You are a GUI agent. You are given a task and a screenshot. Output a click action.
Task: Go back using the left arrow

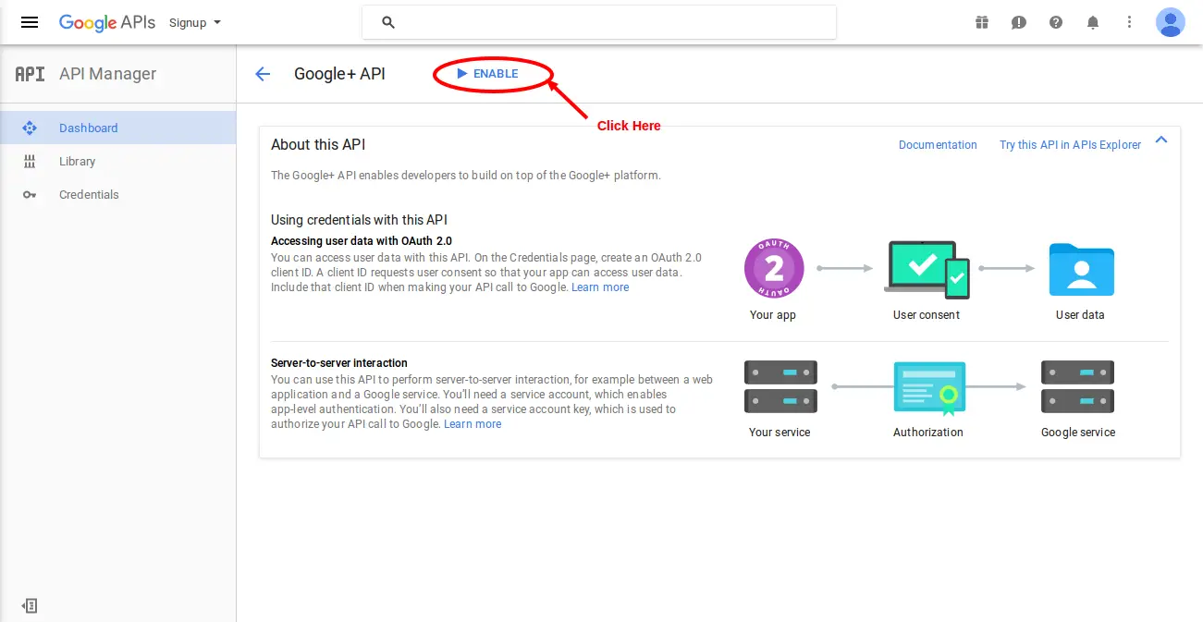pyautogui.click(x=263, y=74)
